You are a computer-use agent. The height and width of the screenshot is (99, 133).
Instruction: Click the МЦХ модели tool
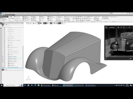point(89,18)
